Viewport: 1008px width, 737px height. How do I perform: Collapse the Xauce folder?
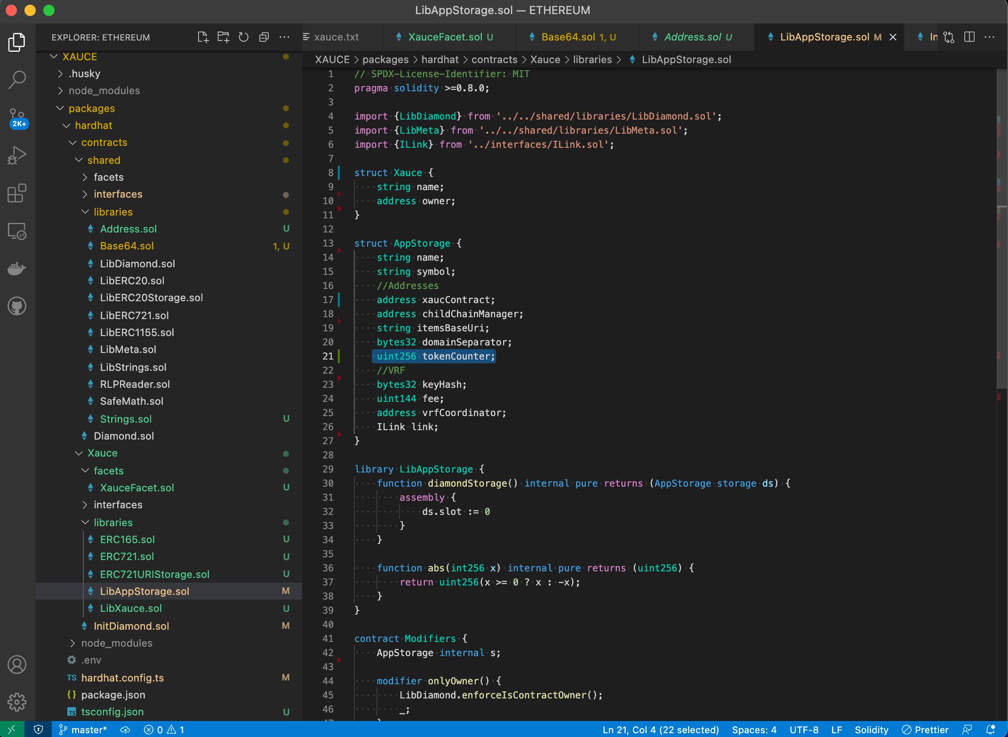(168, 453)
